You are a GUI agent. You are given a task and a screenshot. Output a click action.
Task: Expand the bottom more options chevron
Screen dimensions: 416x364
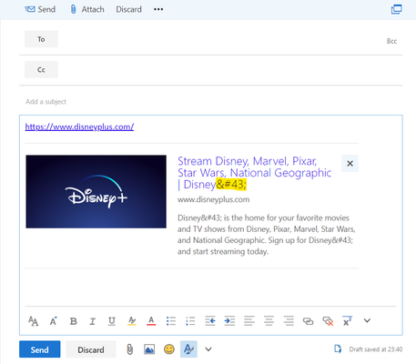click(208, 349)
